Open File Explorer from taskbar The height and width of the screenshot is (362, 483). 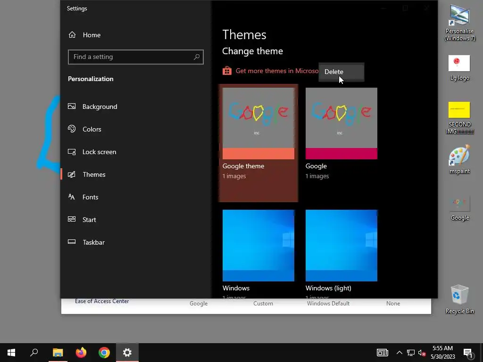(x=58, y=353)
